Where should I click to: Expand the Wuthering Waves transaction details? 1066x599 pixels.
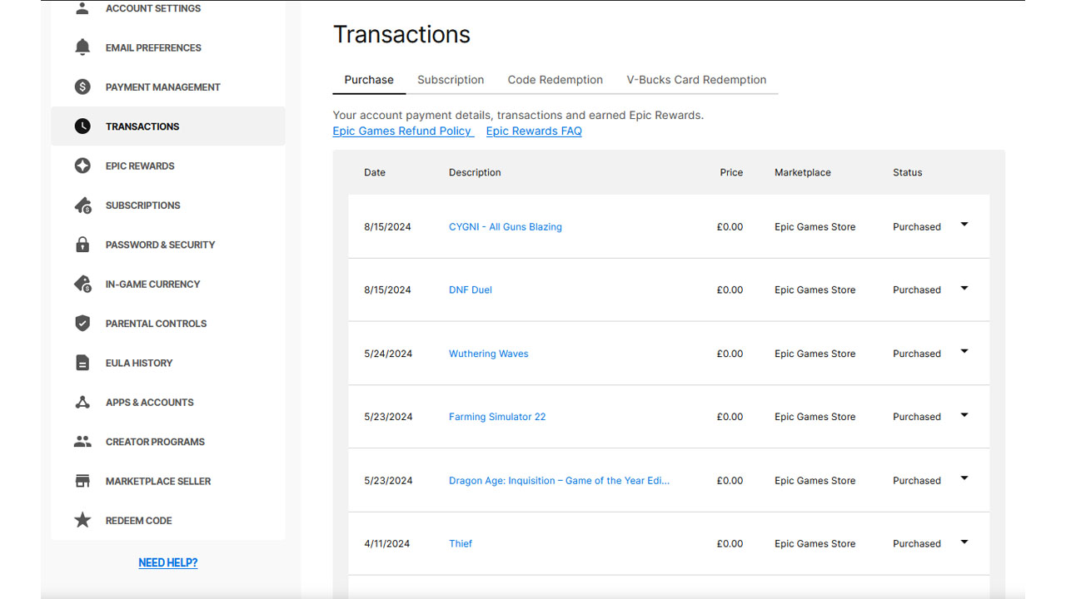click(964, 352)
